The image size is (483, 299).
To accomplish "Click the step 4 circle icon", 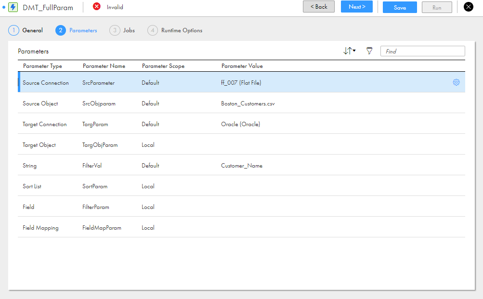I will (x=153, y=30).
